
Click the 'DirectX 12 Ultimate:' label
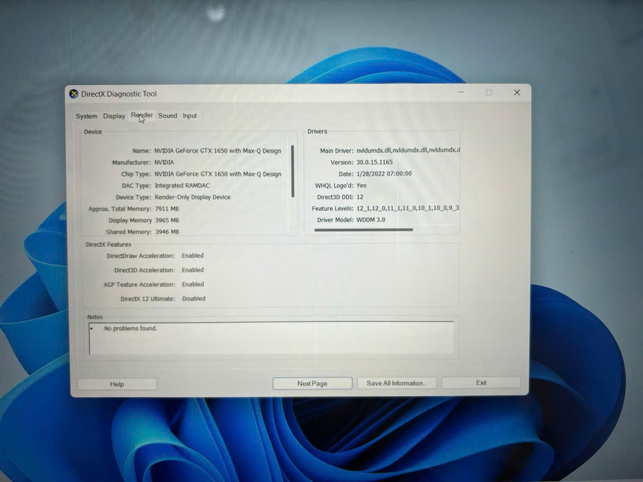coord(148,299)
